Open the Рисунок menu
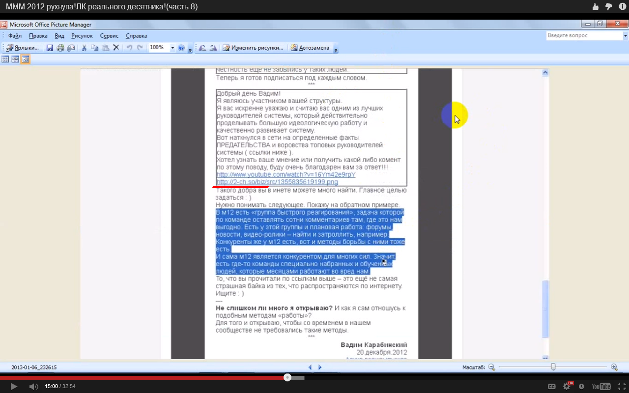This screenshot has height=393, width=629. click(82, 36)
